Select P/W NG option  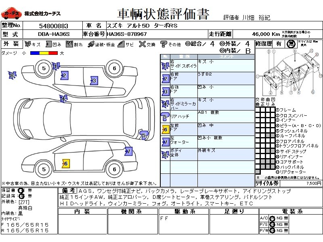click(x=279, y=231)
